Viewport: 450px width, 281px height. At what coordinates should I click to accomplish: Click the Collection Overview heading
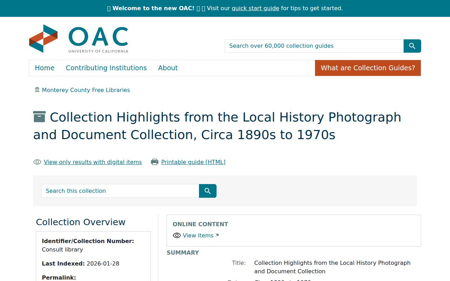click(x=81, y=222)
